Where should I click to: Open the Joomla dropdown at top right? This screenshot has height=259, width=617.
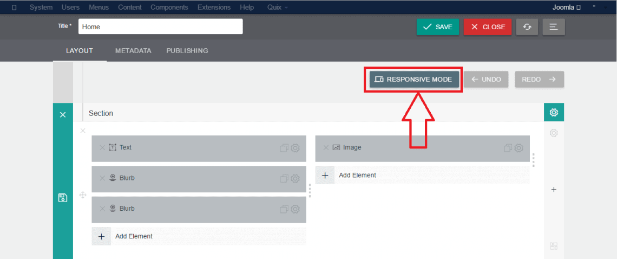click(567, 8)
